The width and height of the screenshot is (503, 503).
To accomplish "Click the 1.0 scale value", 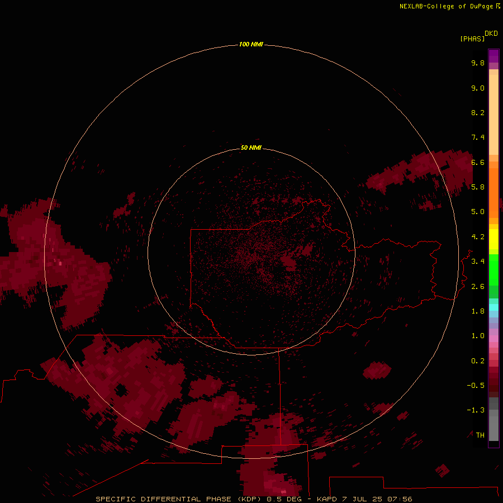I will (478, 336).
